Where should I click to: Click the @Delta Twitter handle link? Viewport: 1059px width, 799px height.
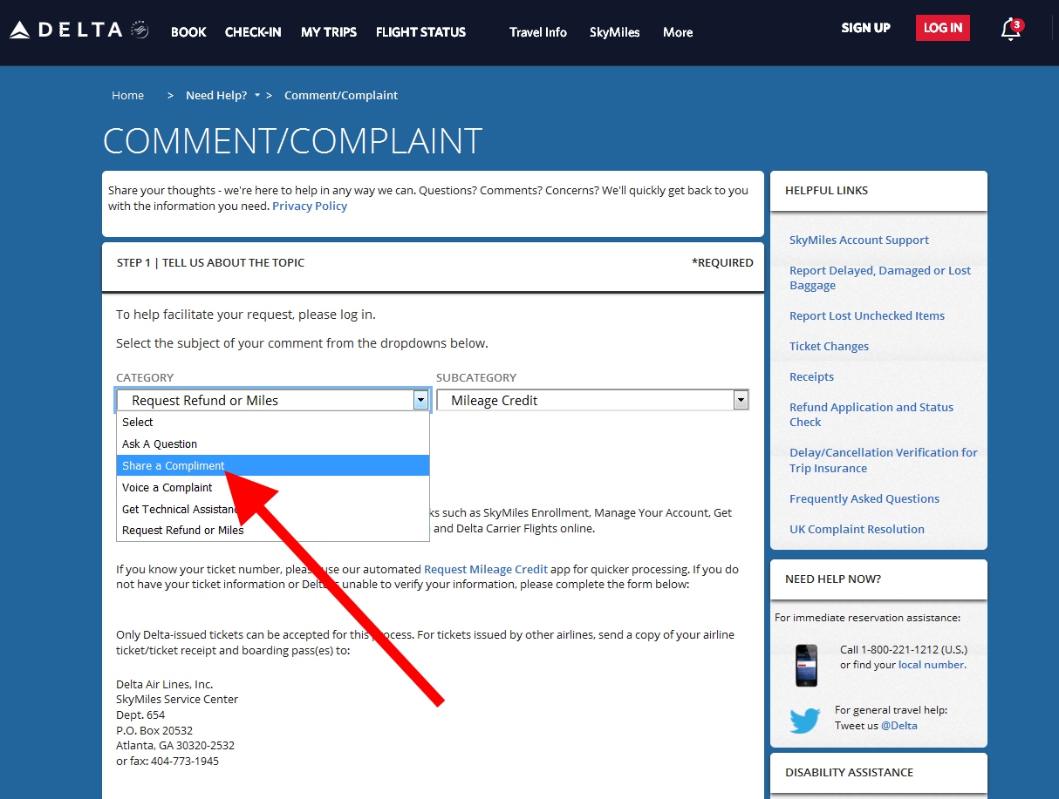click(898, 726)
